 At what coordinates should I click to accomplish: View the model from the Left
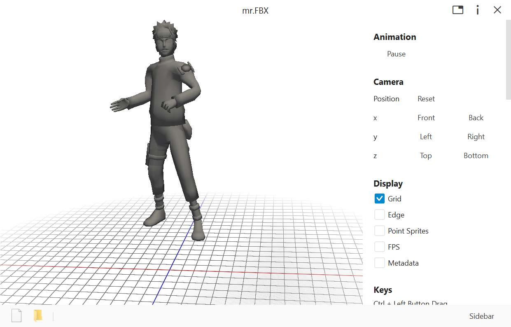point(425,137)
